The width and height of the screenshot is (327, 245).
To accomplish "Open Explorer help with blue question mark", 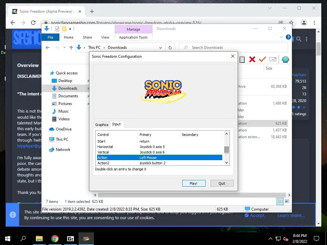I will pyautogui.click(x=288, y=37).
